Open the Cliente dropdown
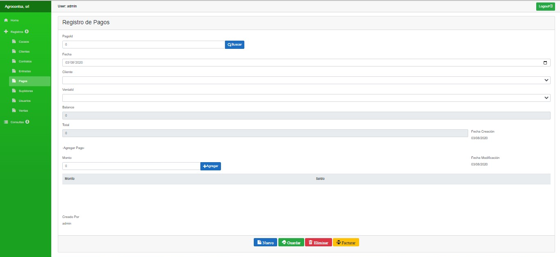The image size is (560, 257). [x=306, y=80]
